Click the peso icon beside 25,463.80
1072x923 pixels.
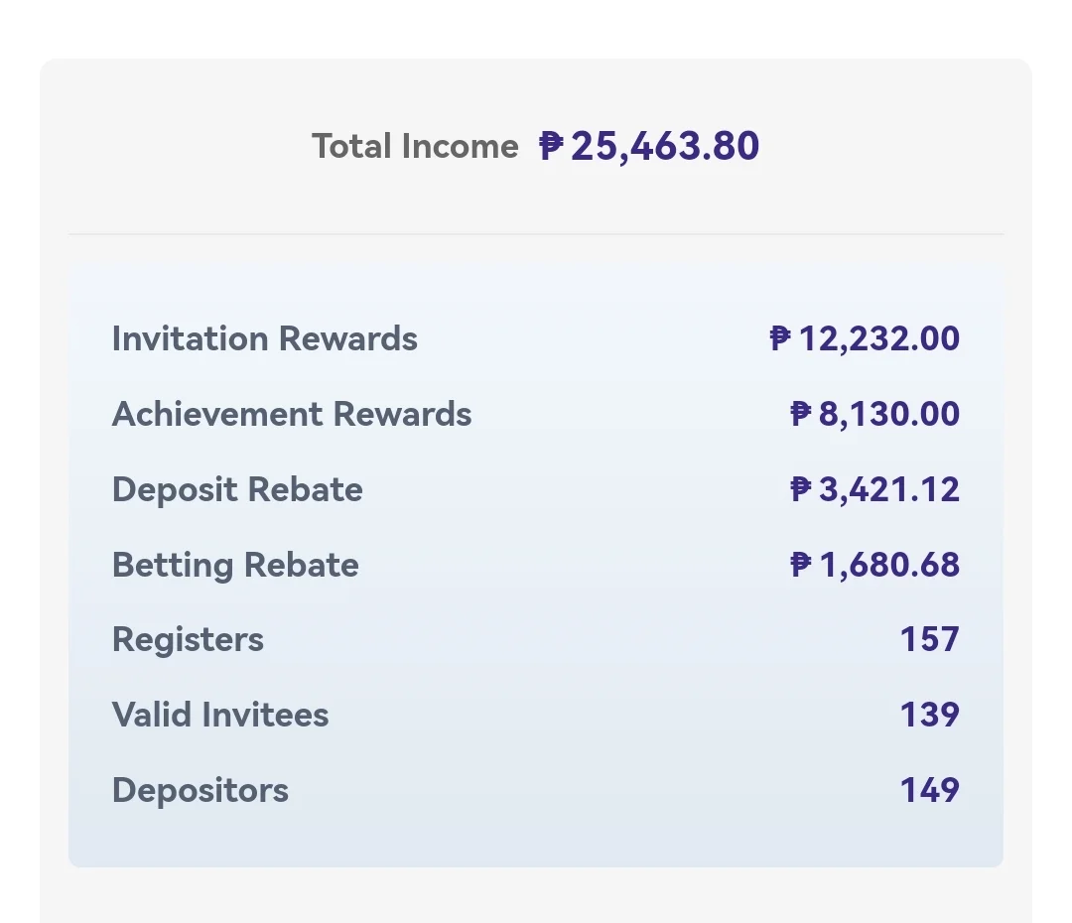coord(551,146)
